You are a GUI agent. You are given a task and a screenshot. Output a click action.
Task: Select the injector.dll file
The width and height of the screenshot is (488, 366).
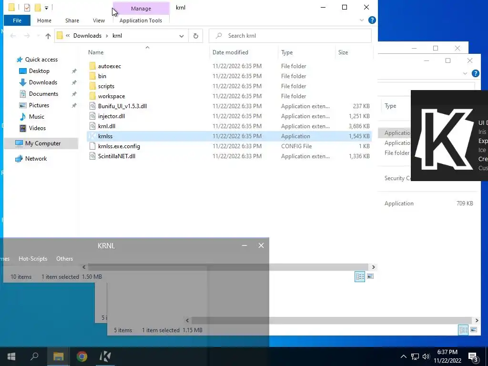coord(229,116)
